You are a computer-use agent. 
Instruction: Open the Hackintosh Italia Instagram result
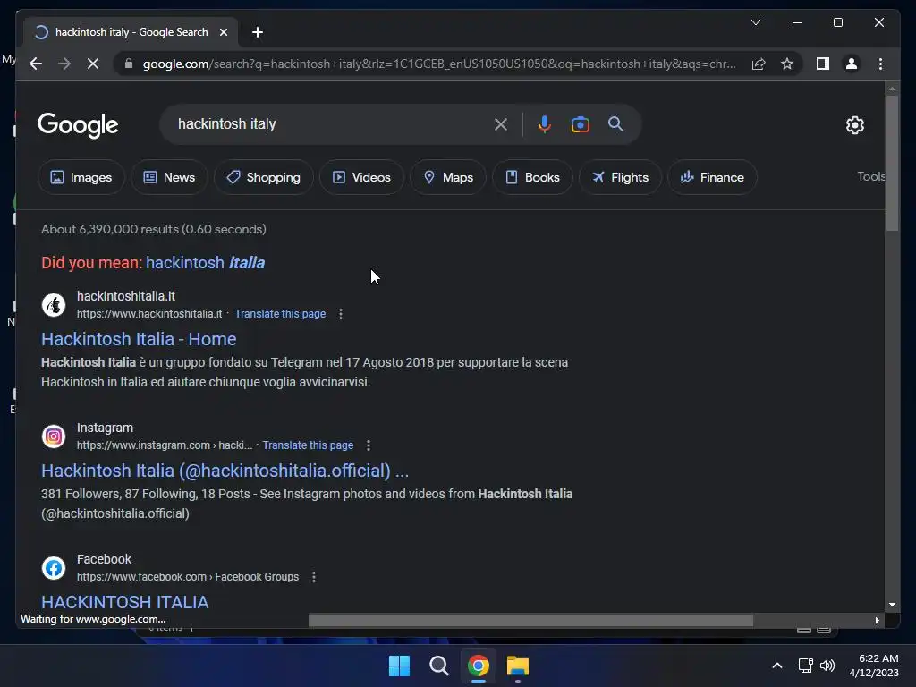coord(225,471)
